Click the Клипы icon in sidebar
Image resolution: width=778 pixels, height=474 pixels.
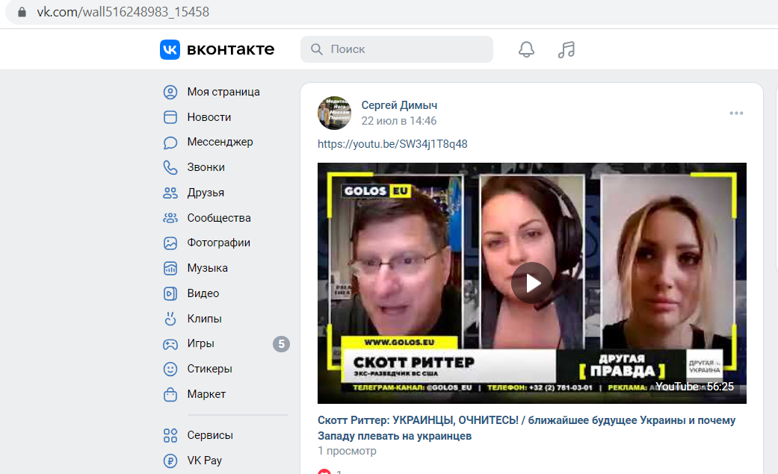(x=170, y=319)
